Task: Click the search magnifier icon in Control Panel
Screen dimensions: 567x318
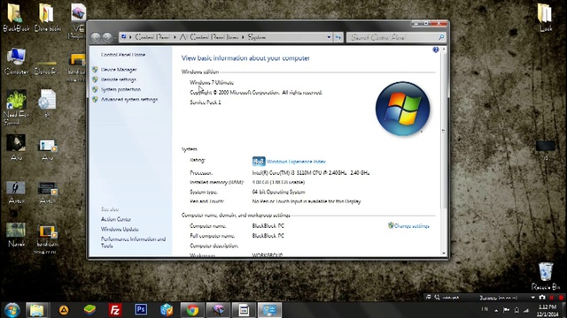Action: pyautogui.click(x=441, y=37)
